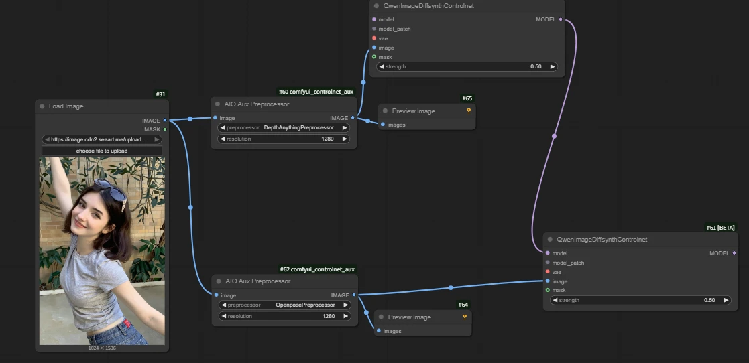Click the MODEL output port on Qwen node #61

tap(734, 253)
